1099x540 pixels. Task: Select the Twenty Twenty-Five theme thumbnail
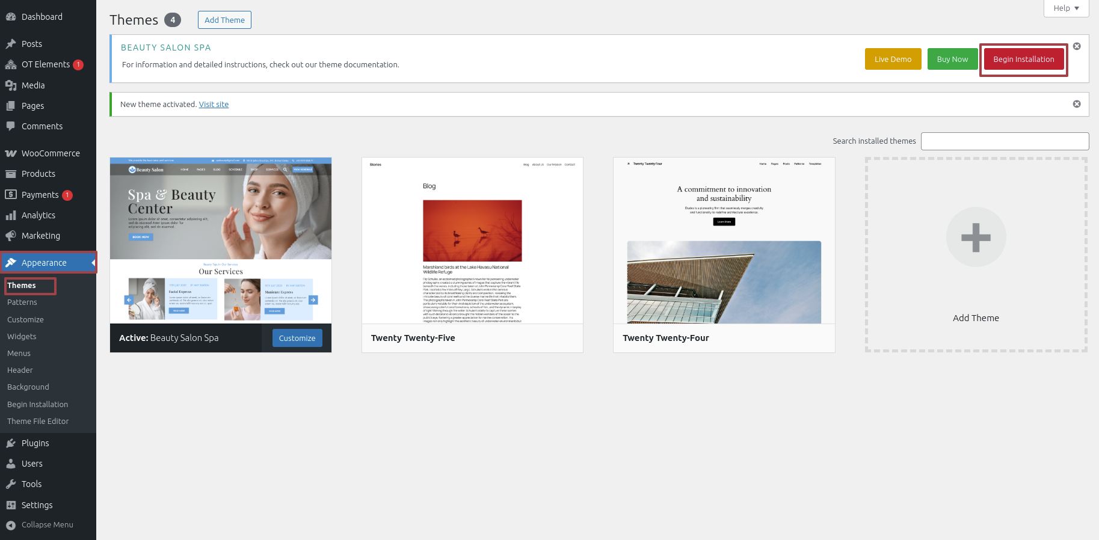click(472, 241)
